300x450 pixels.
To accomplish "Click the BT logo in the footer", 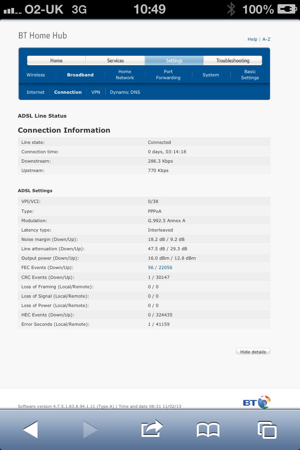I will (257, 402).
